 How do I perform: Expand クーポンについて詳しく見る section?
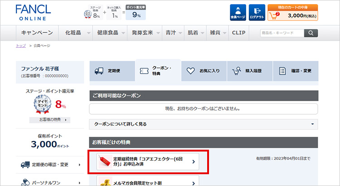(204, 124)
